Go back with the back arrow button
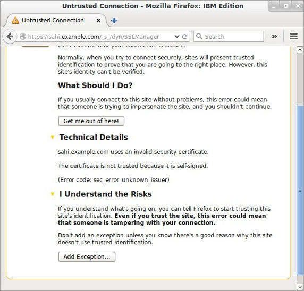The width and height of the screenshot is (304, 291). click(x=10, y=37)
